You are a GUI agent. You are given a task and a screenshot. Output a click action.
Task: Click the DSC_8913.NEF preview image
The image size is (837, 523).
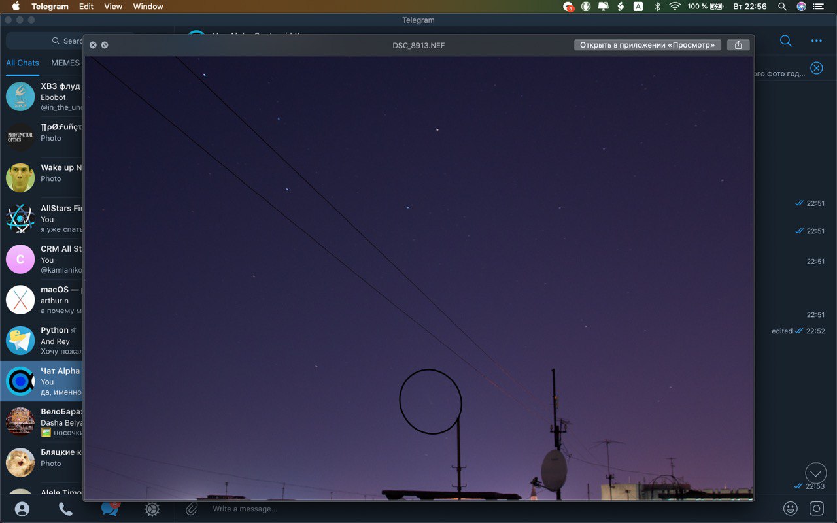418,278
